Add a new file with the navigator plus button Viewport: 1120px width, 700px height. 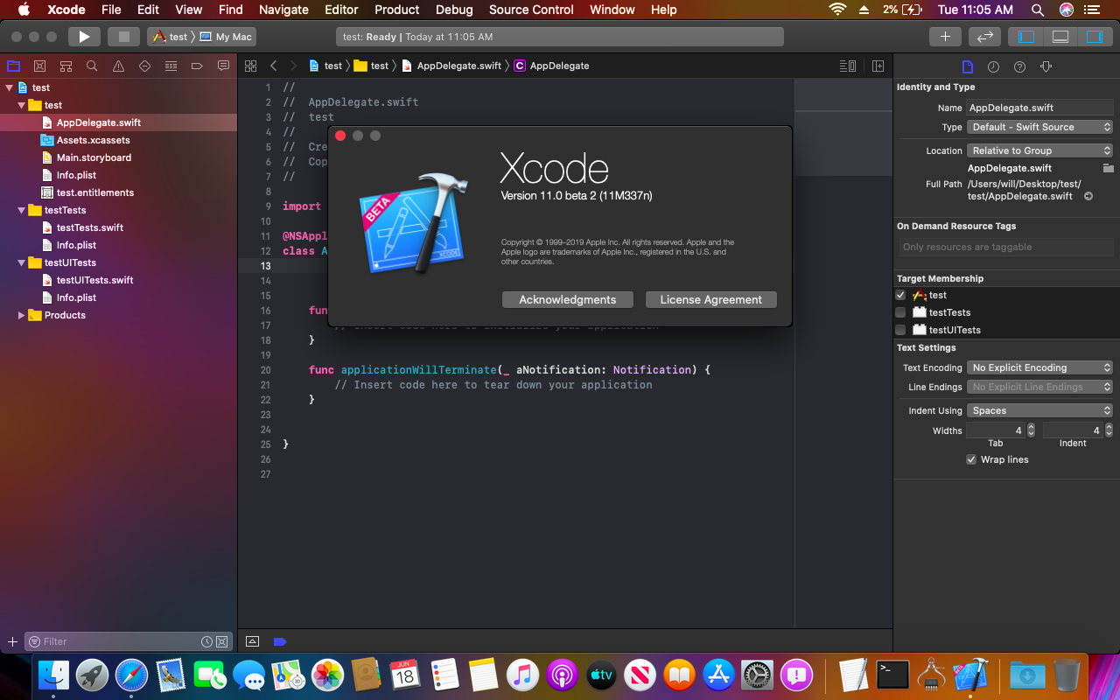(x=12, y=641)
